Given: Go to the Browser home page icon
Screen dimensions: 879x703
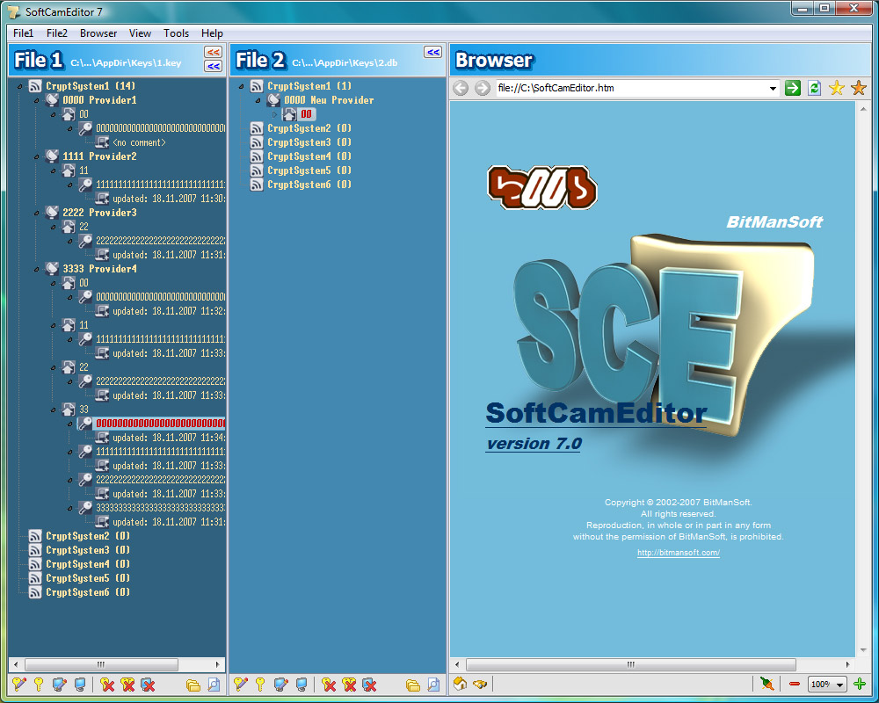Looking at the screenshot, I should click(x=461, y=684).
